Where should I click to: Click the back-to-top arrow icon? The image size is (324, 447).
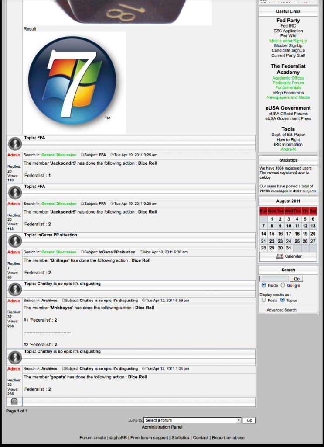pyautogui.click(x=14, y=402)
